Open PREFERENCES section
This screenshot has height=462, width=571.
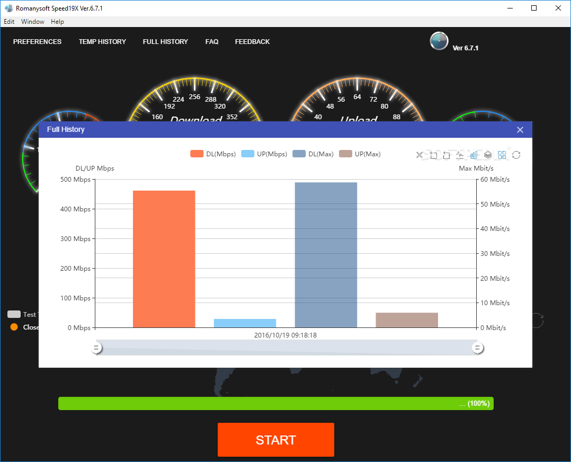coord(37,41)
